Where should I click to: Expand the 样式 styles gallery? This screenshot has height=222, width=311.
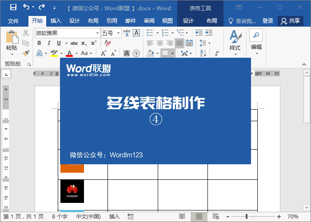(235, 43)
